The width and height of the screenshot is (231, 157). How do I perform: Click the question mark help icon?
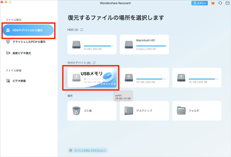71,150
